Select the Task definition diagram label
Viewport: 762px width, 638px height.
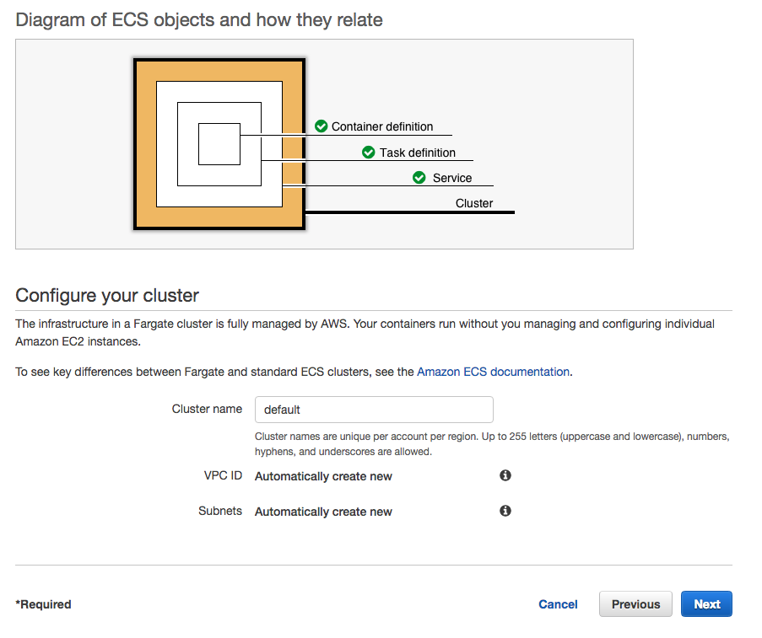[x=418, y=153]
